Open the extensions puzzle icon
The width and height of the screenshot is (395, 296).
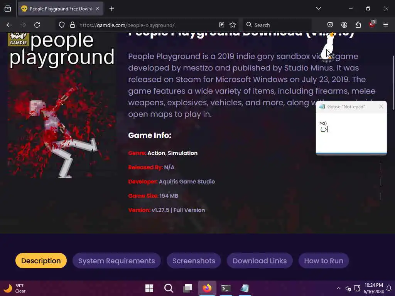click(x=358, y=25)
